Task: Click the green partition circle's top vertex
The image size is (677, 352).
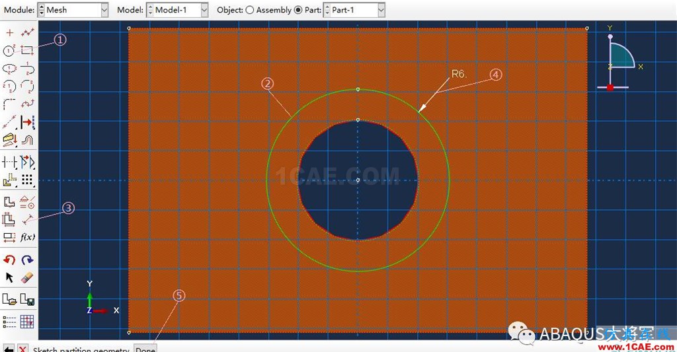Action: [358, 89]
